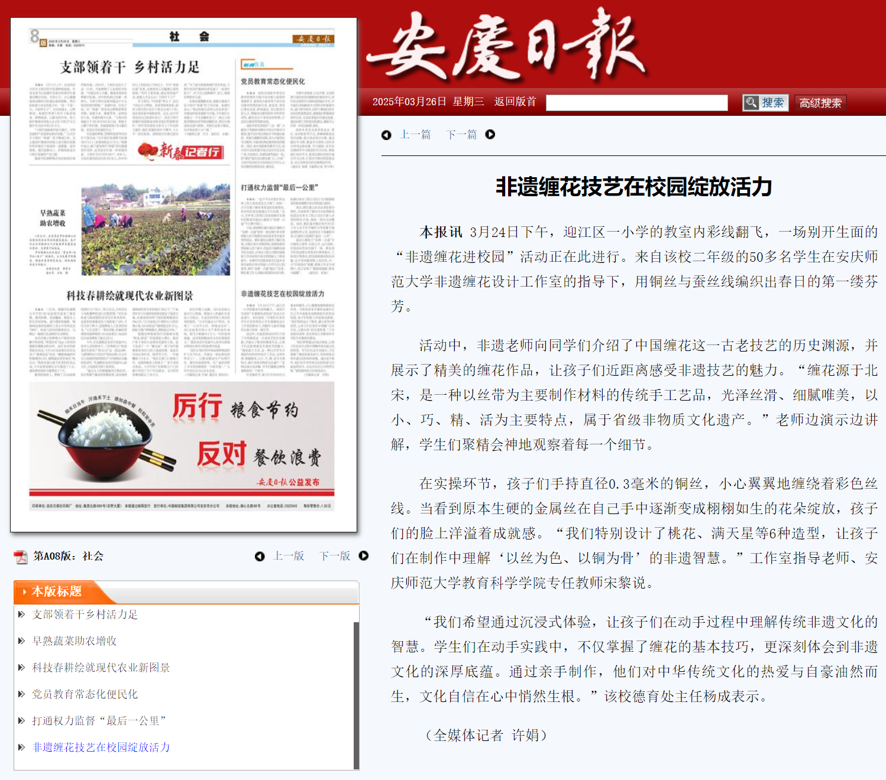The image size is (886, 780).
Task: Go to previous article via 上一篇 link
Action: pos(416,135)
